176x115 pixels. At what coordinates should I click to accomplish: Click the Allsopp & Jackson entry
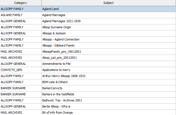[x=54, y=33]
